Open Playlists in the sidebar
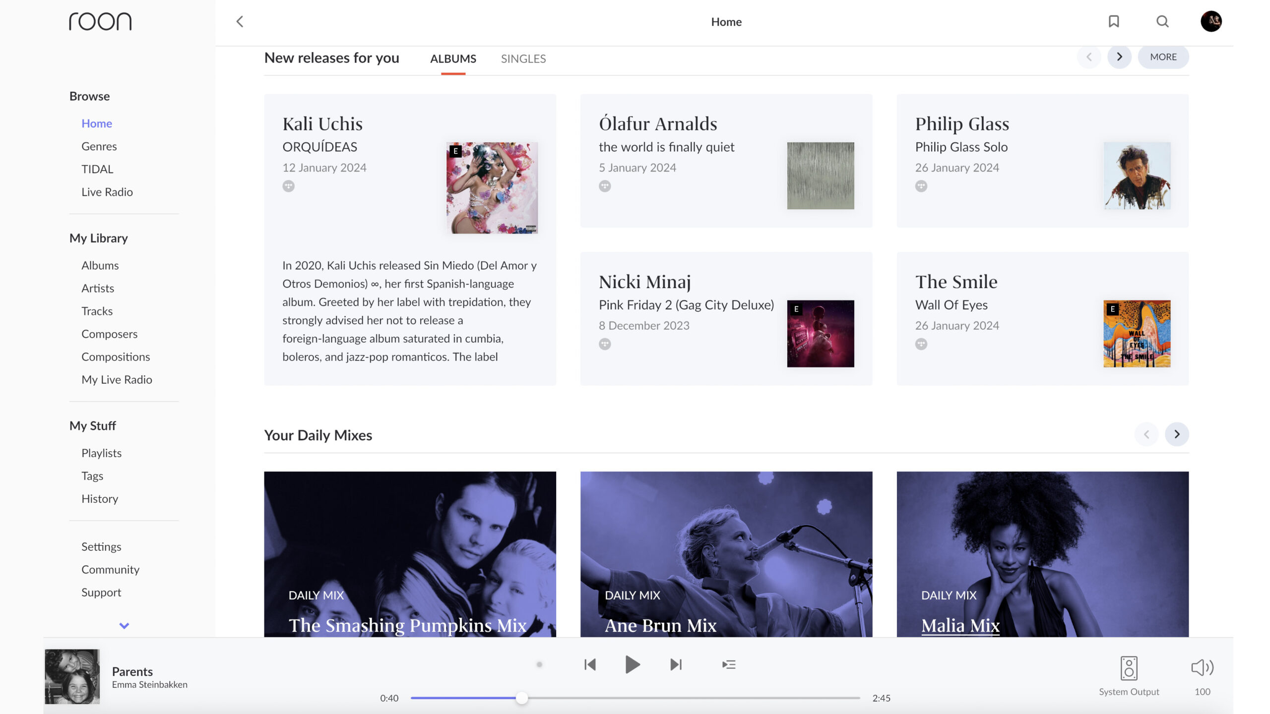 pos(101,453)
